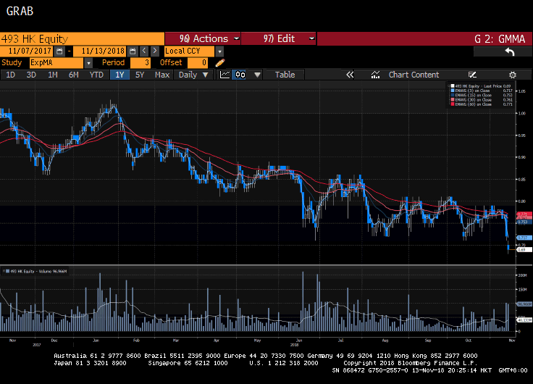Open the start date calendar picker
Screen dimensions: 533x384
[59, 51]
